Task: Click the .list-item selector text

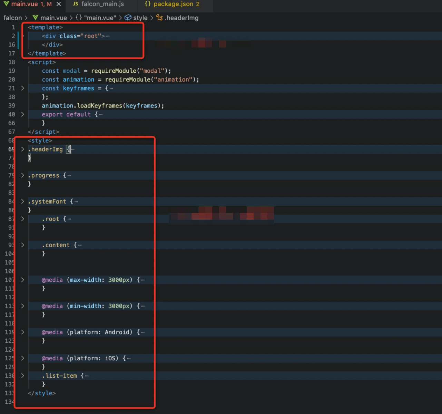Action: 59,376
